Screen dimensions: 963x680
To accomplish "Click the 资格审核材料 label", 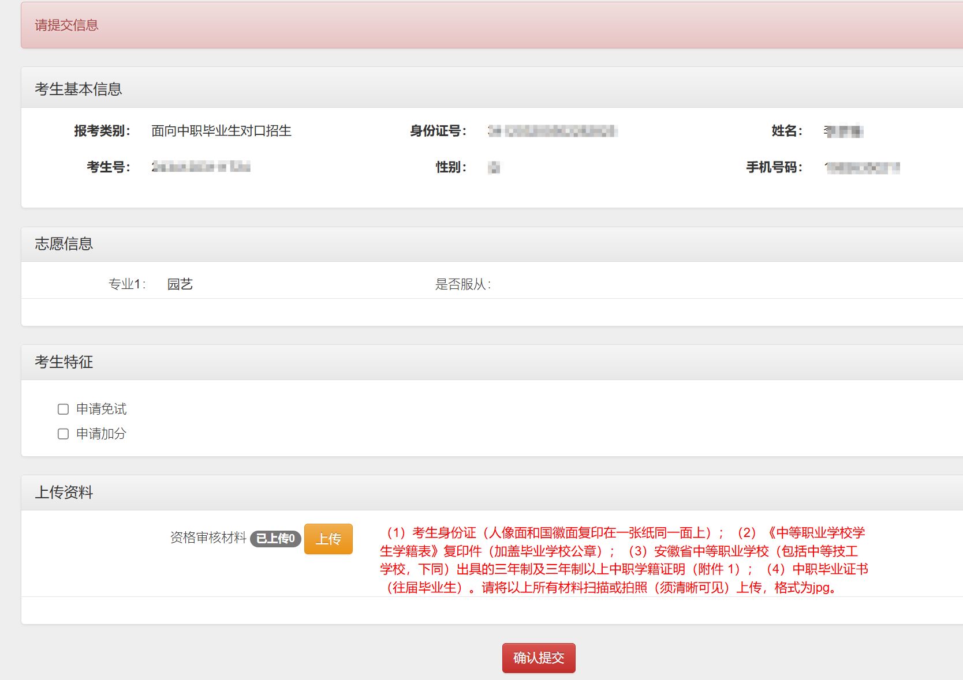I will 208,538.
